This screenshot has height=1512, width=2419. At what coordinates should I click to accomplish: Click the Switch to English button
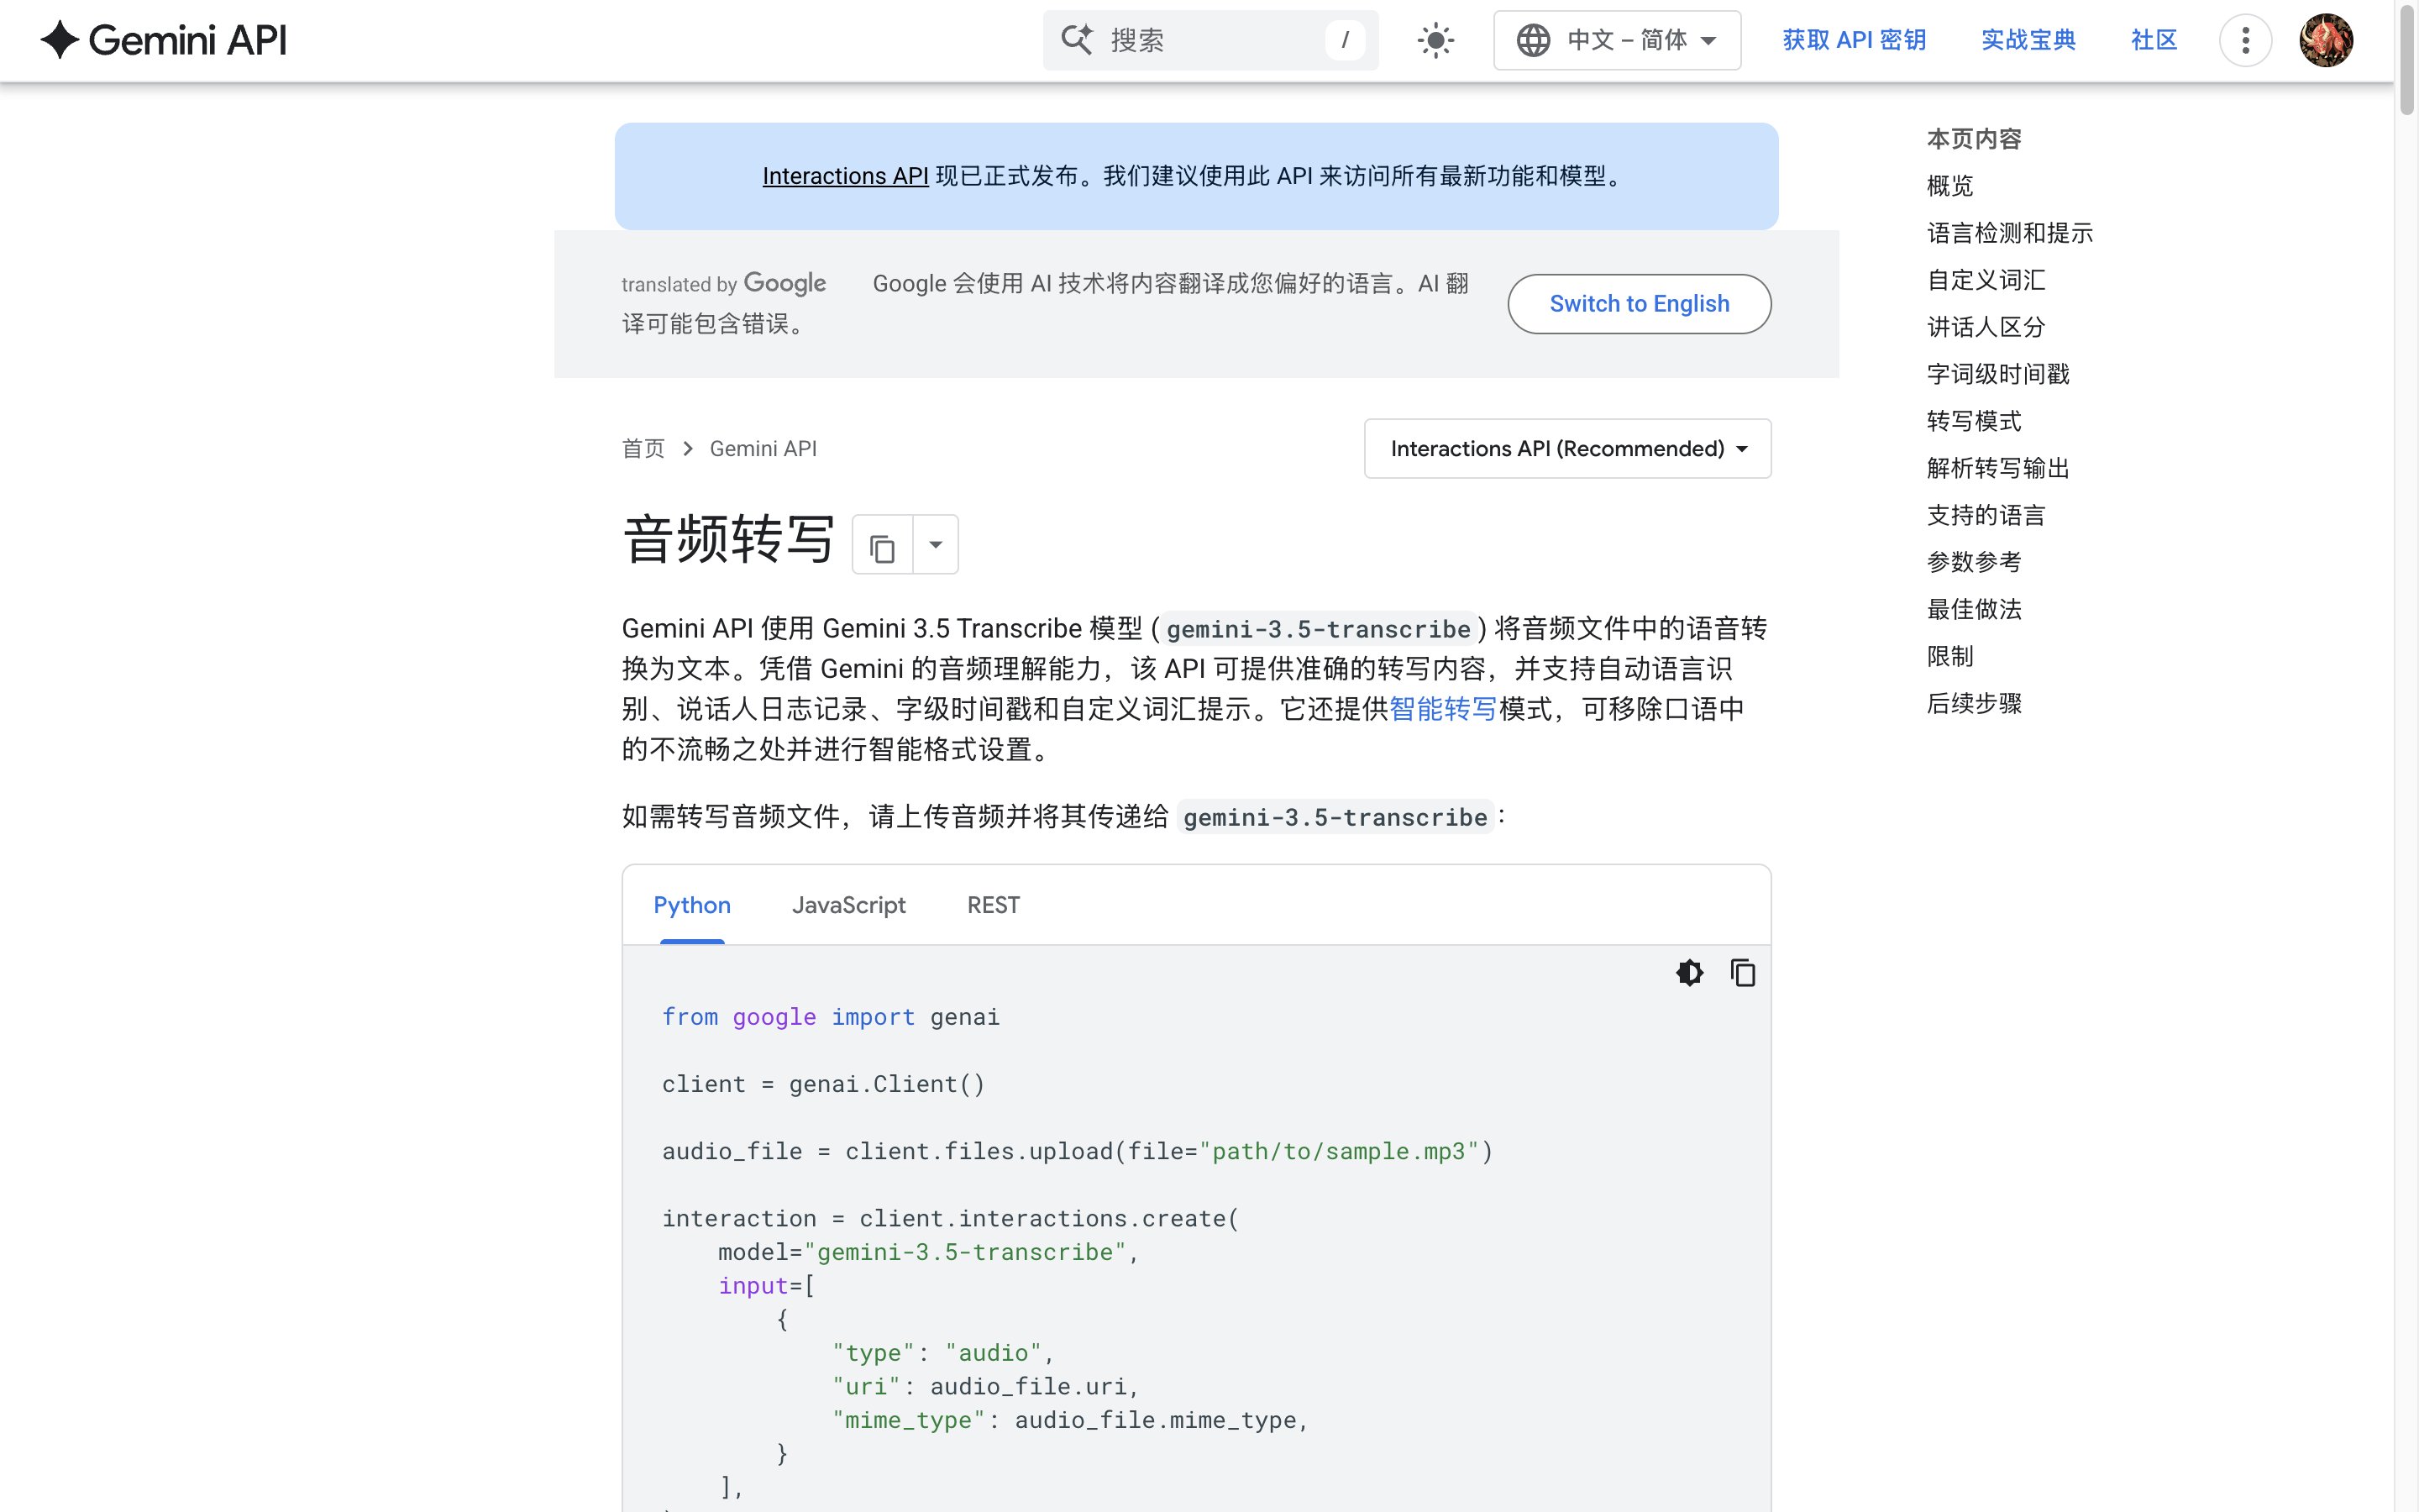point(1640,304)
